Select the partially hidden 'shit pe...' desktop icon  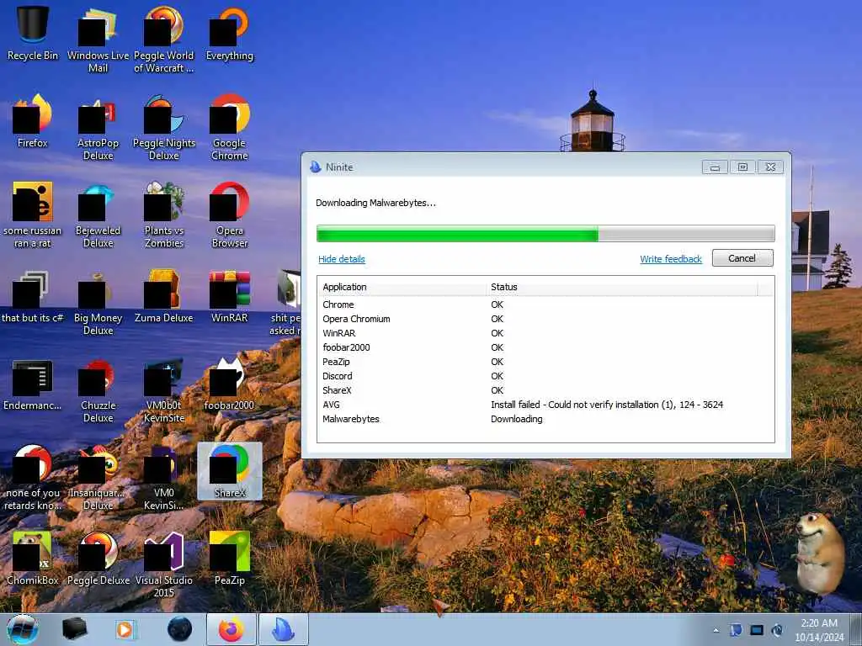point(286,303)
